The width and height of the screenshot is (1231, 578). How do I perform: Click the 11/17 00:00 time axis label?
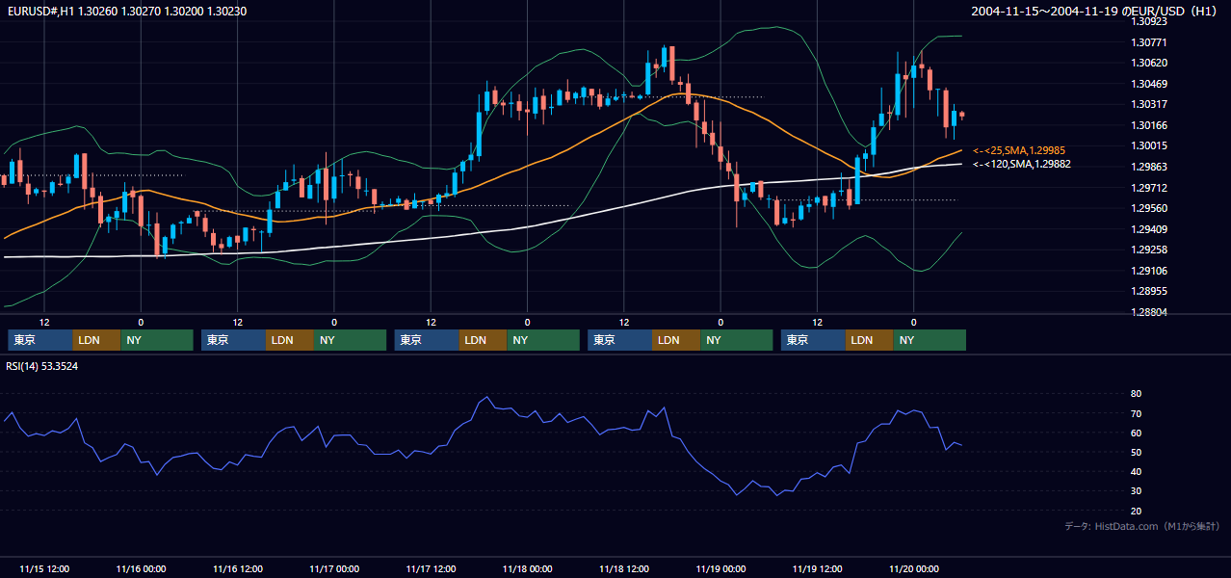(x=334, y=568)
